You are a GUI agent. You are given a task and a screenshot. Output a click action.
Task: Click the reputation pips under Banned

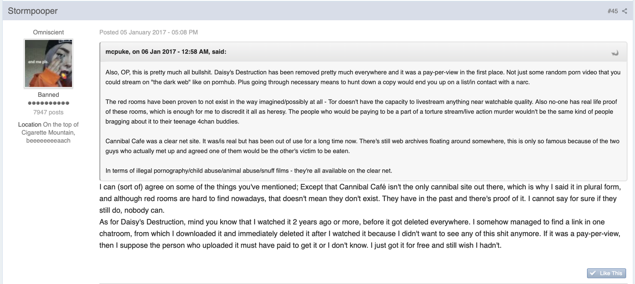click(48, 103)
